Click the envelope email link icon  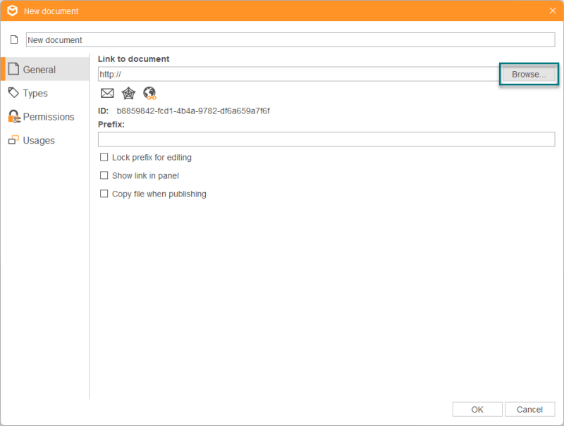click(107, 92)
